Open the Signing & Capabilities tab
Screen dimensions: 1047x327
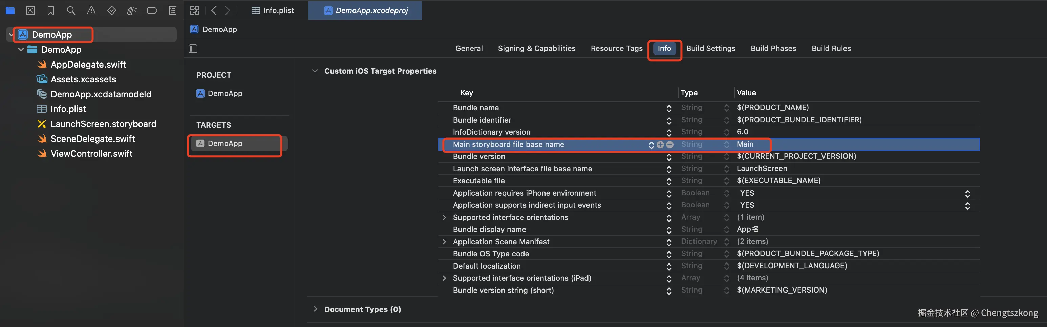coord(536,48)
